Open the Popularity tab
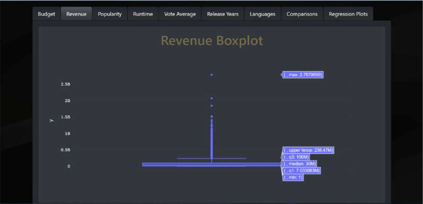 point(109,14)
